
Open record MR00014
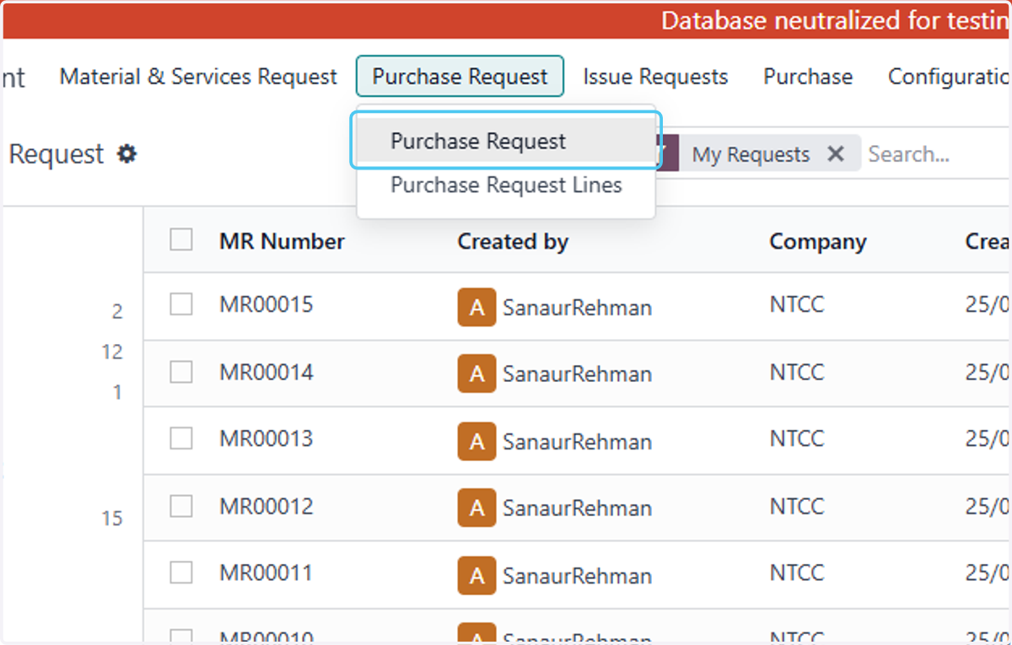[x=266, y=372]
